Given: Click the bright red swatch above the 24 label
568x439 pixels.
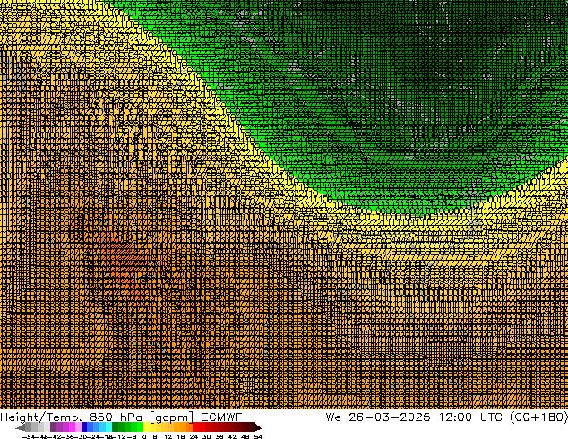Looking at the screenshot, I should [196, 426].
